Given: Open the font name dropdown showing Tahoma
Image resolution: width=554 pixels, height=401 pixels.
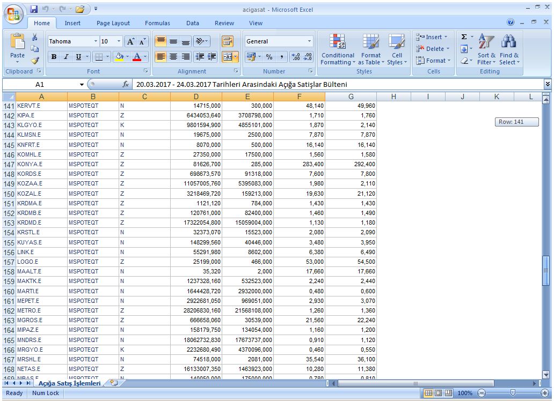Looking at the screenshot, I should [x=96, y=41].
